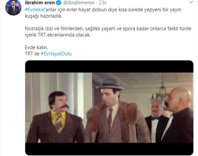Click the top black bar of video
198x156 pixels.
click(109, 66)
